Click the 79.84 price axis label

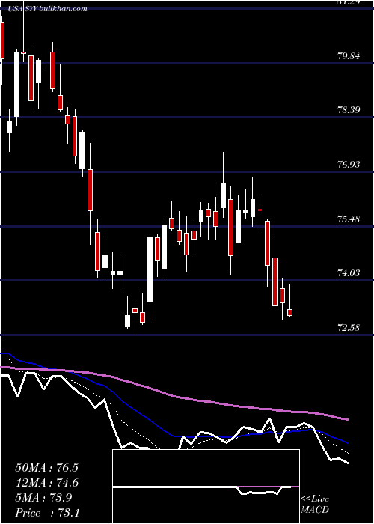tap(349, 56)
